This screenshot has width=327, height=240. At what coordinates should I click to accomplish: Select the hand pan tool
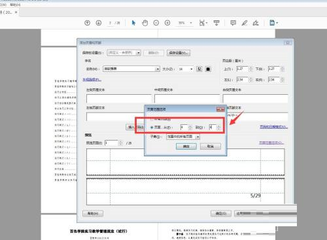tap(145, 23)
